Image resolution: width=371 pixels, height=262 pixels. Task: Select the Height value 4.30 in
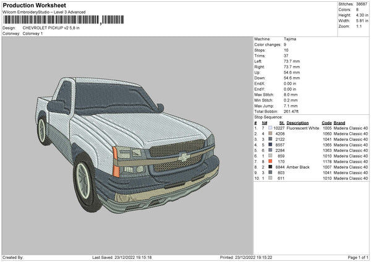pyautogui.click(x=362, y=15)
